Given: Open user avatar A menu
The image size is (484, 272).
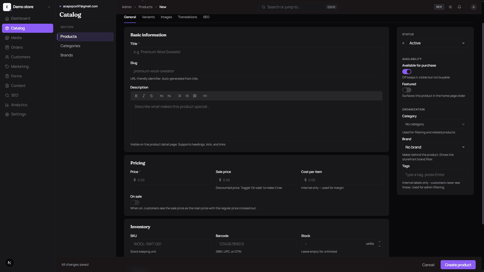Looking at the screenshot, I should pos(473,7).
